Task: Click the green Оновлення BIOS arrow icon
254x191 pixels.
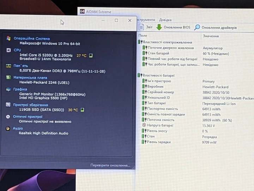Action: pyautogui.click(x=159, y=27)
